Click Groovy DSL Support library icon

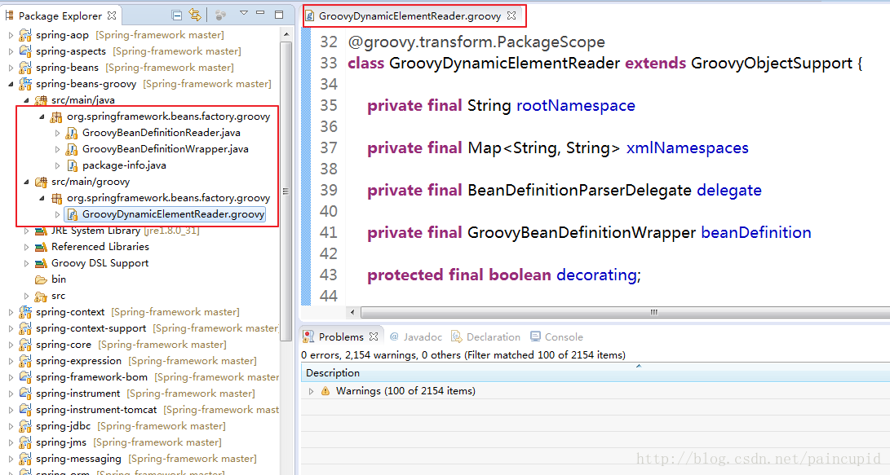41,264
